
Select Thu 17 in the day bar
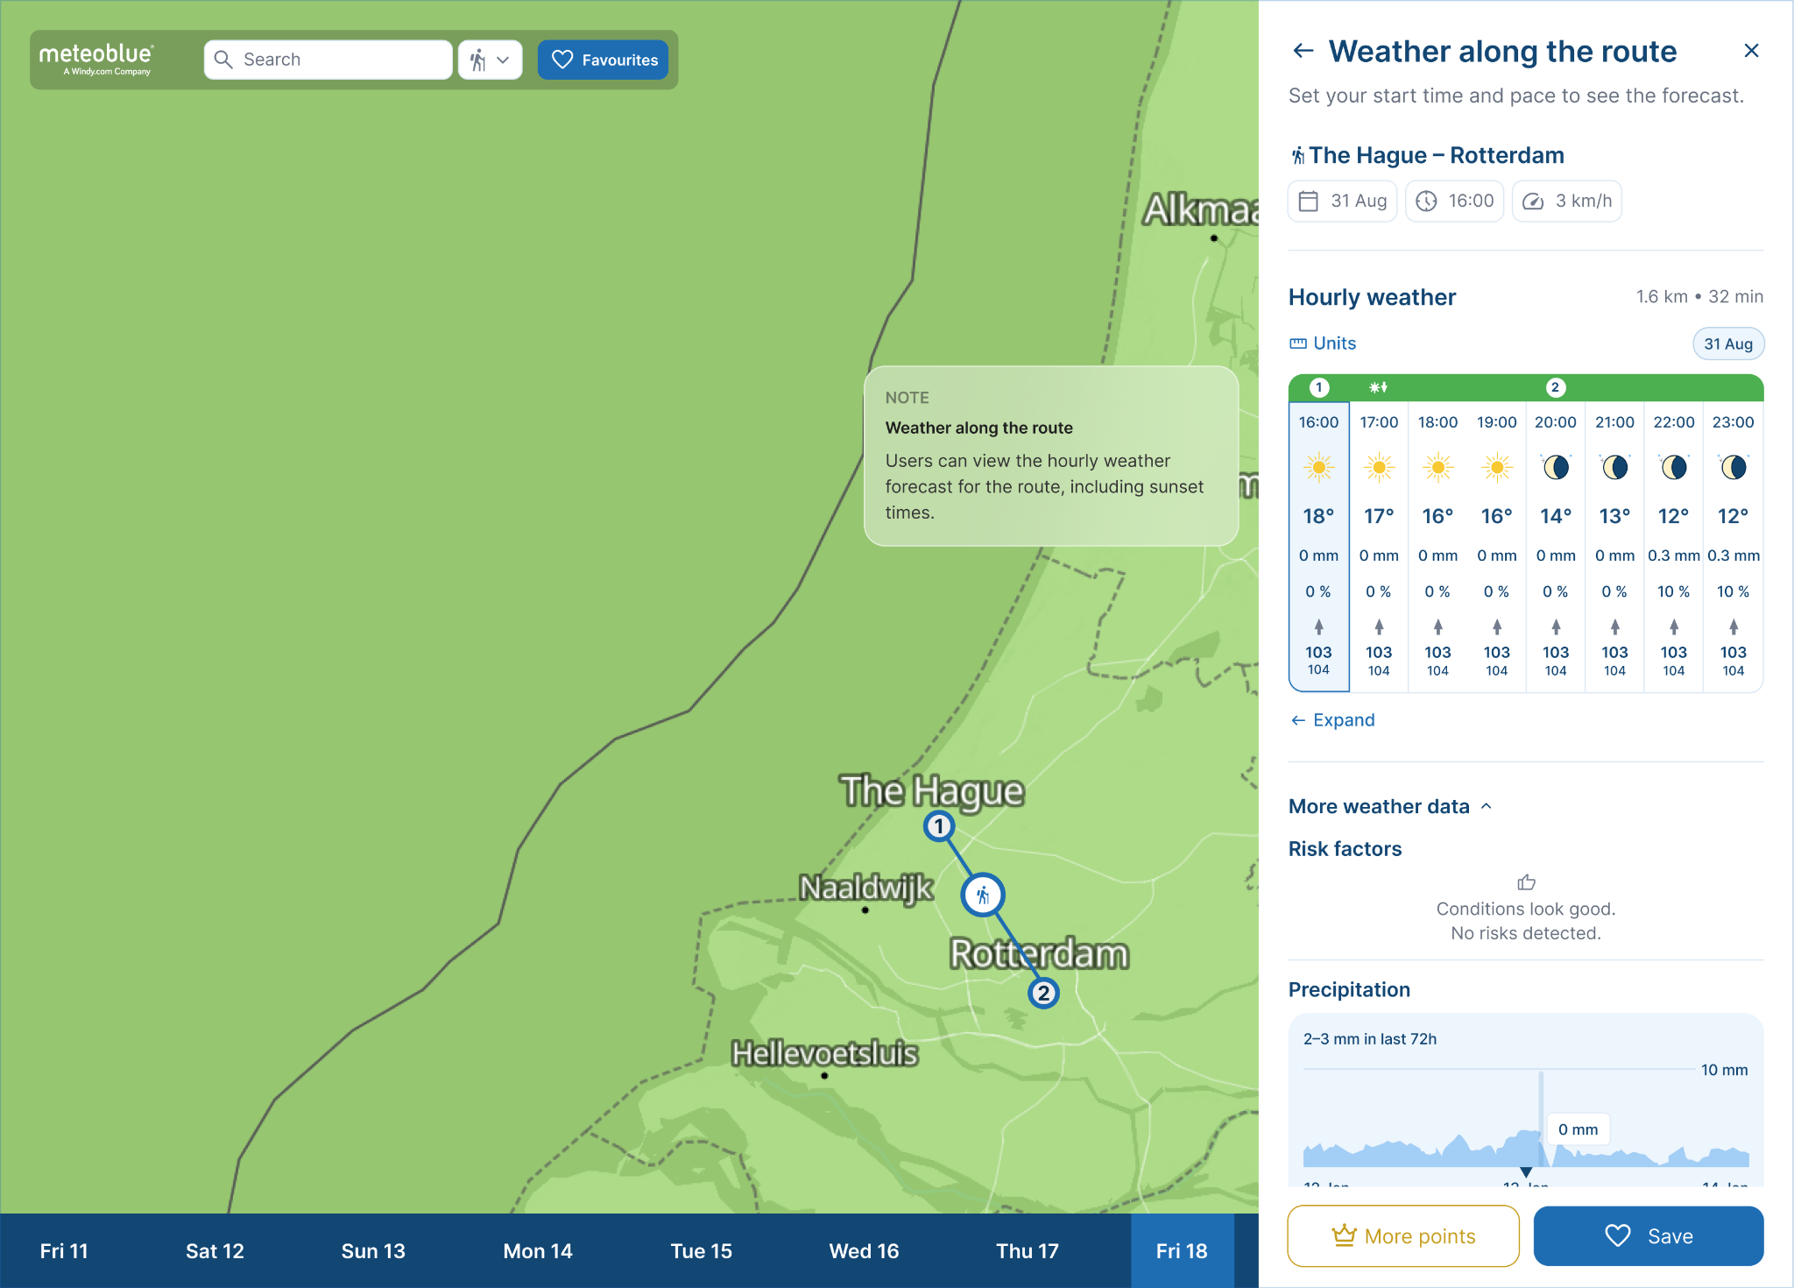(x=1028, y=1251)
